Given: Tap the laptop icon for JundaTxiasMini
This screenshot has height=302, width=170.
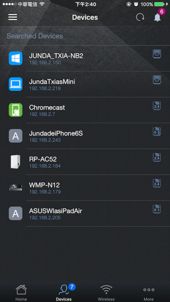Looking at the screenshot, I should click(16, 84).
